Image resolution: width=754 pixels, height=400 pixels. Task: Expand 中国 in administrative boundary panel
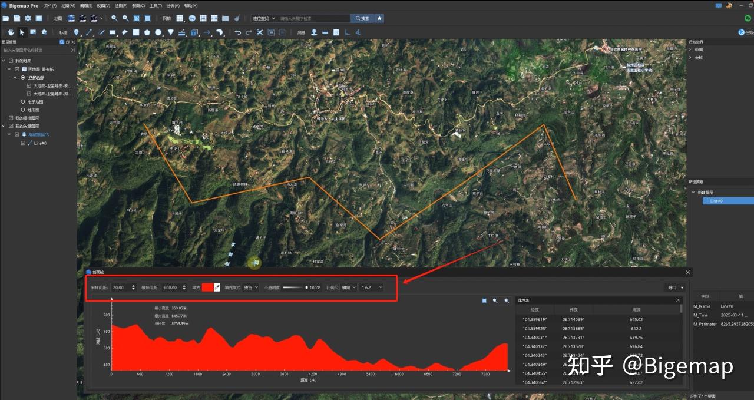pos(691,49)
